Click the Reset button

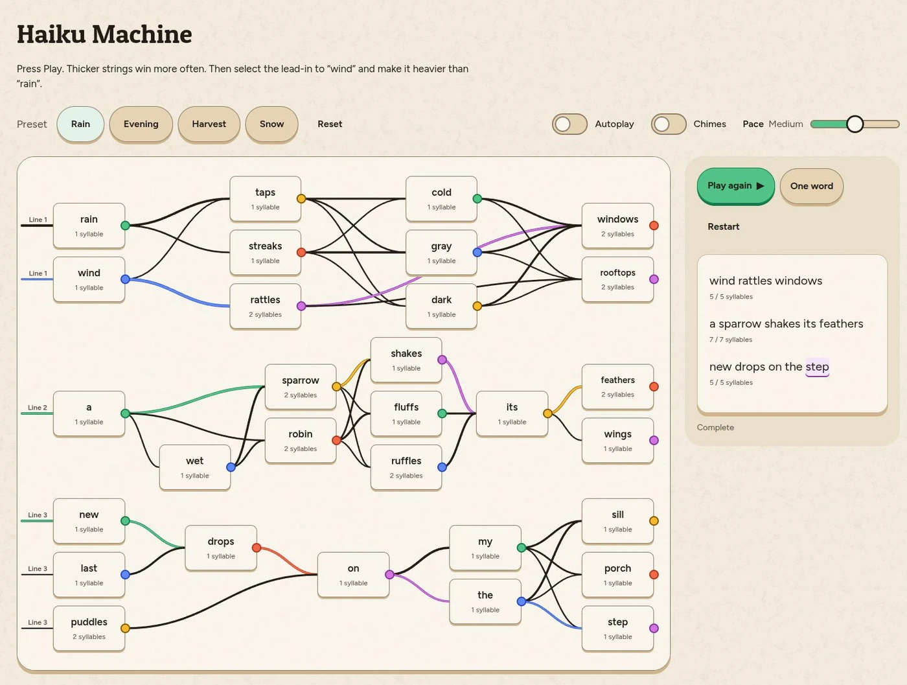click(x=330, y=124)
